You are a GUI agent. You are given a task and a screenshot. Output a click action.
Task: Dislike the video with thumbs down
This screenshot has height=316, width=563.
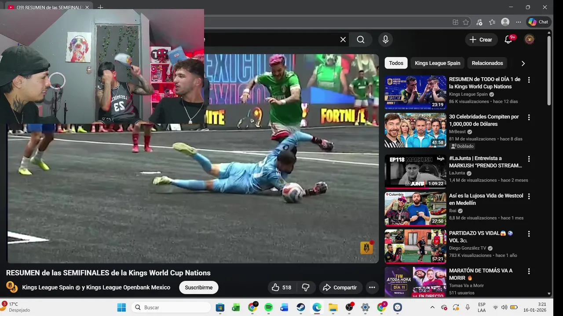(306, 287)
